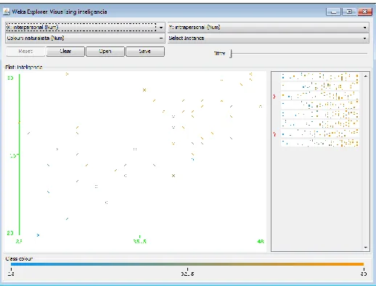Viewport: 376px width, 286px height.
Task: Click the Weka icon in title bar
Action: coord(7,12)
